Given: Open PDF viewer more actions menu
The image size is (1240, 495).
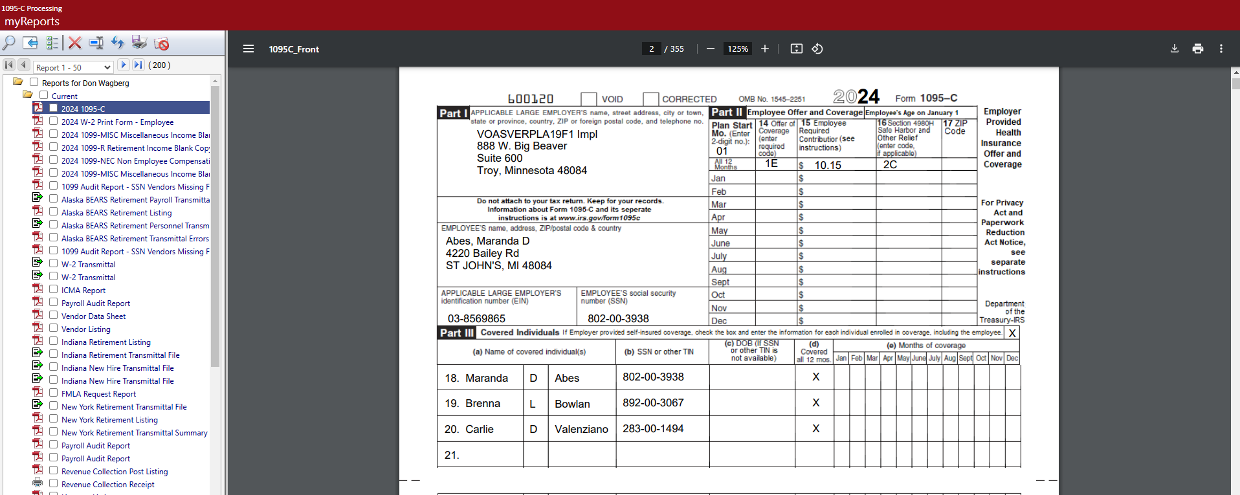Looking at the screenshot, I should tap(1221, 49).
